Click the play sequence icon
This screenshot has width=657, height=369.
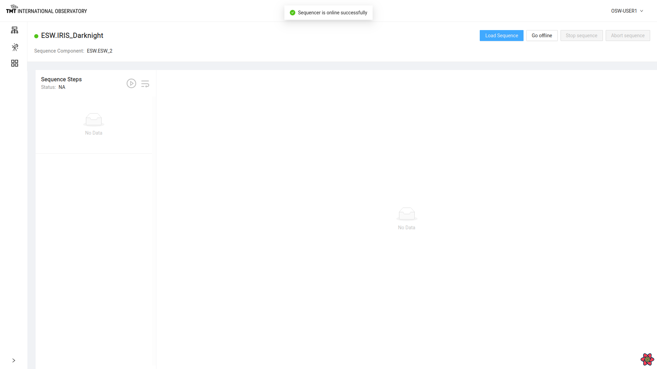click(x=131, y=83)
